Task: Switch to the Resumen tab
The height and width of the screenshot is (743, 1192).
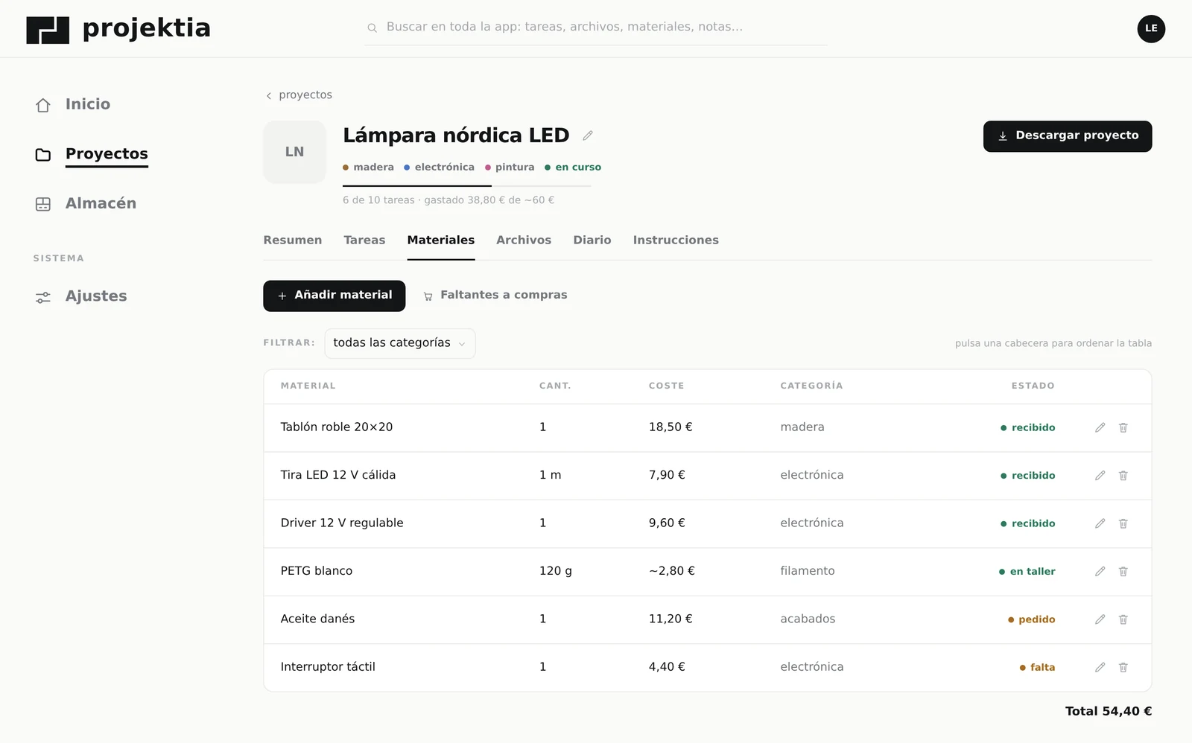Action: coord(293,240)
